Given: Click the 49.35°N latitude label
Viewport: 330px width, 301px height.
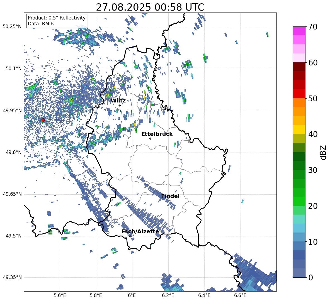Looking at the screenshot, I should pyautogui.click(x=12, y=277).
